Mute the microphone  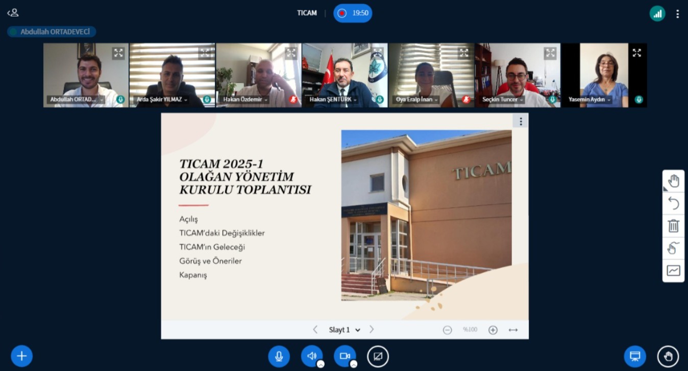coord(279,356)
